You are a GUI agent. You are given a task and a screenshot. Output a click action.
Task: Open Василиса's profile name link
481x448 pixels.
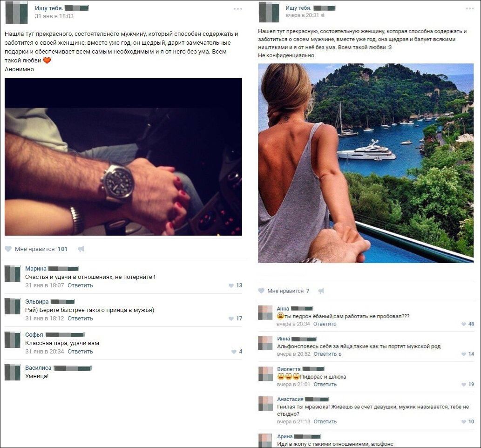pyautogui.click(x=38, y=367)
